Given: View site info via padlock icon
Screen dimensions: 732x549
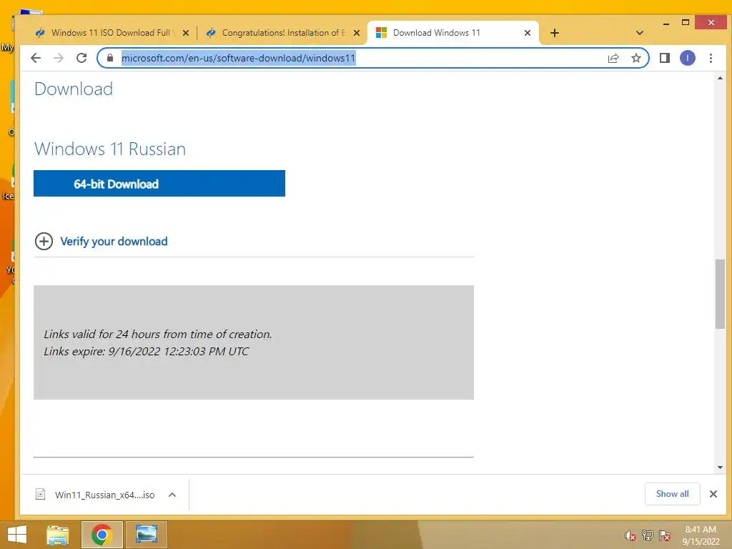Looking at the screenshot, I should pyautogui.click(x=110, y=58).
